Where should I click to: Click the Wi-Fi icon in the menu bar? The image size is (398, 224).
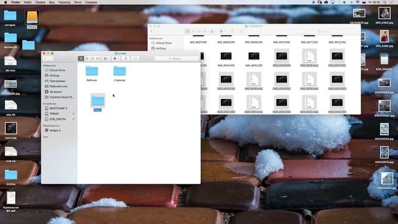(358, 2)
